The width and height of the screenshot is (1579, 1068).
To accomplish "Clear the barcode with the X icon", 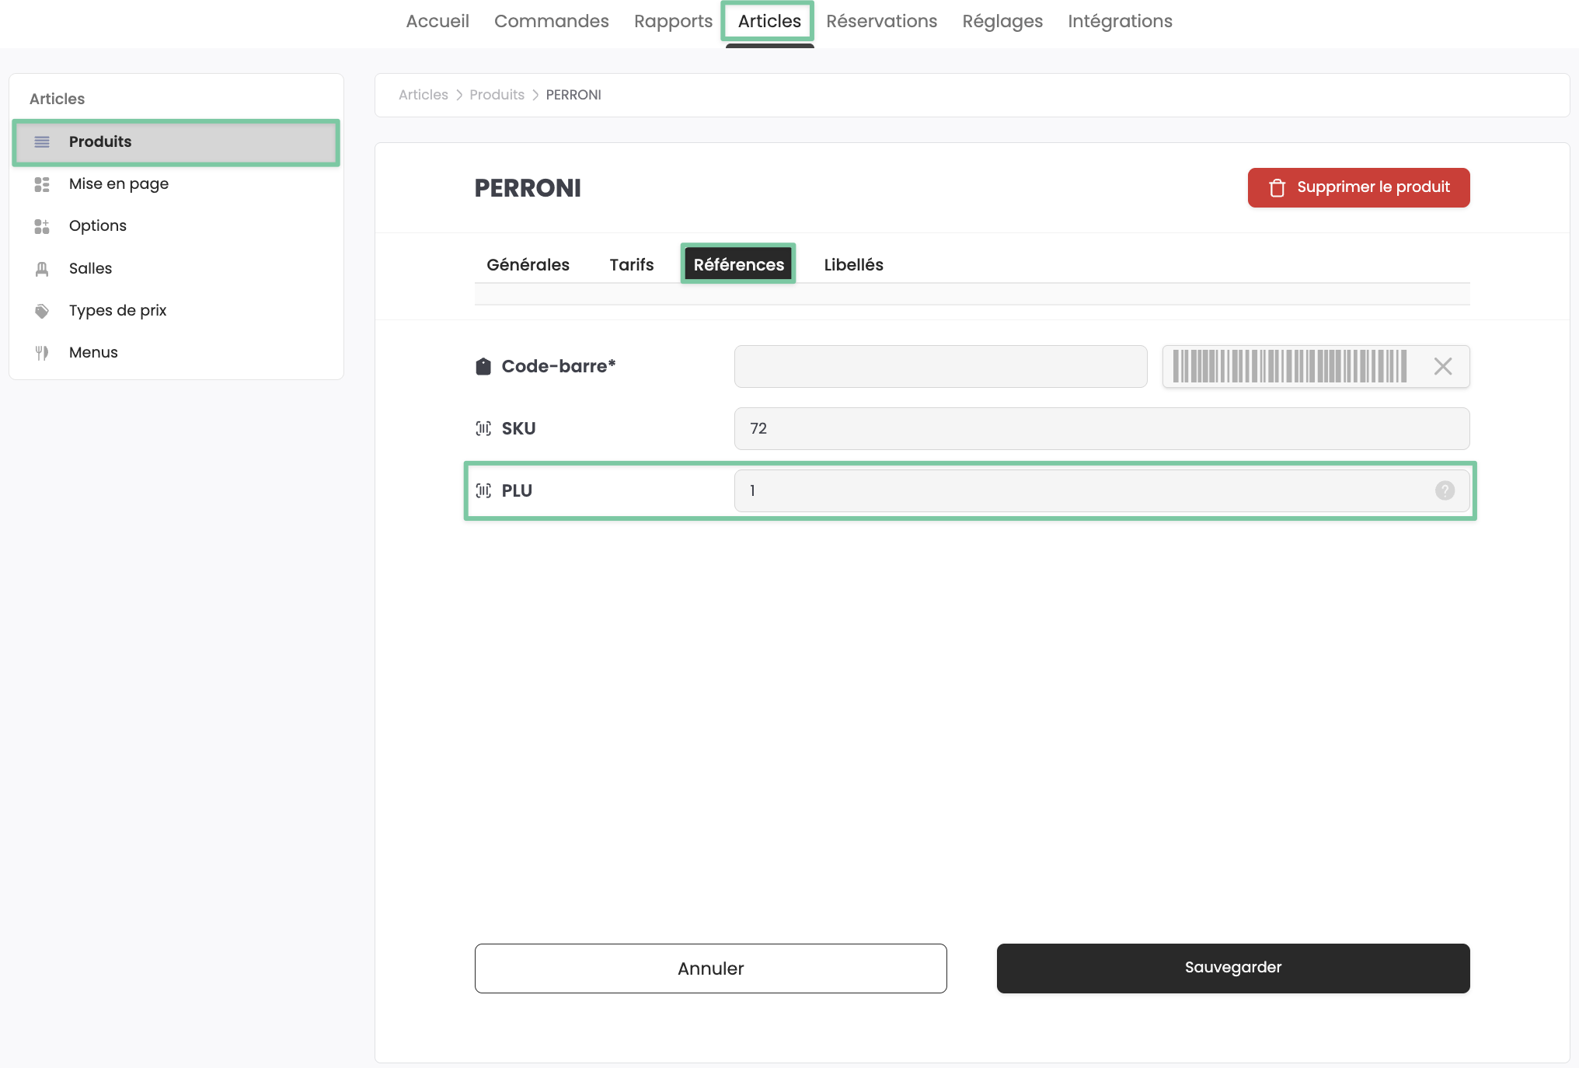I will pyautogui.click(x=1442, y=366).
